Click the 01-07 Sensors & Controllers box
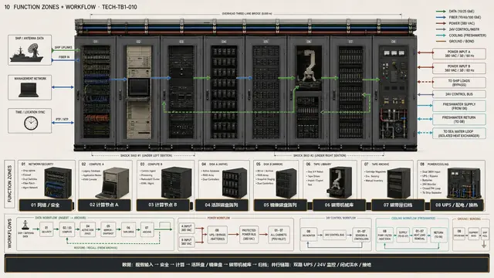494x278 pixels. pos(361,235)
